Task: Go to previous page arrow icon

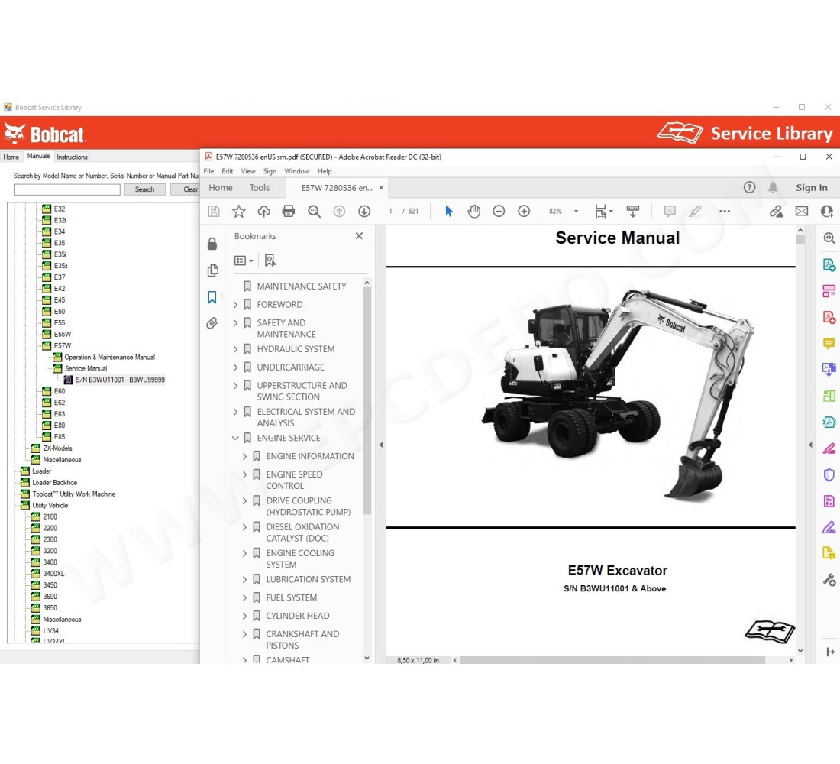Action: (339, 211)
